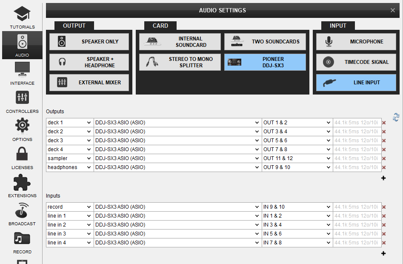The width and height of the screenshot is (403, 264).
Task: Open the sampler output type dropdown
Action: tap(70, 158)
